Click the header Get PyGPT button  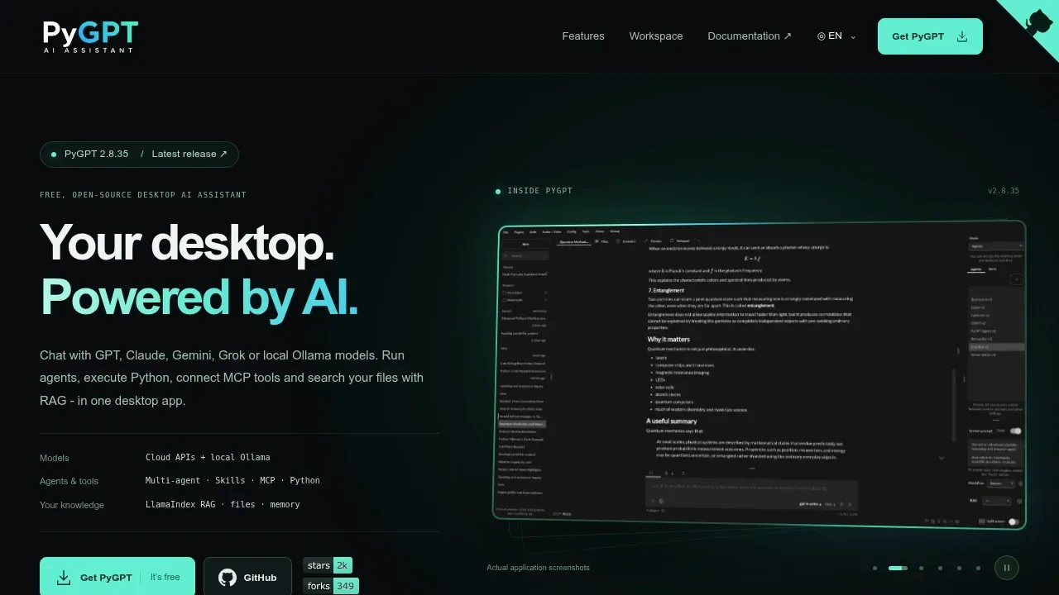pos(930,36)
